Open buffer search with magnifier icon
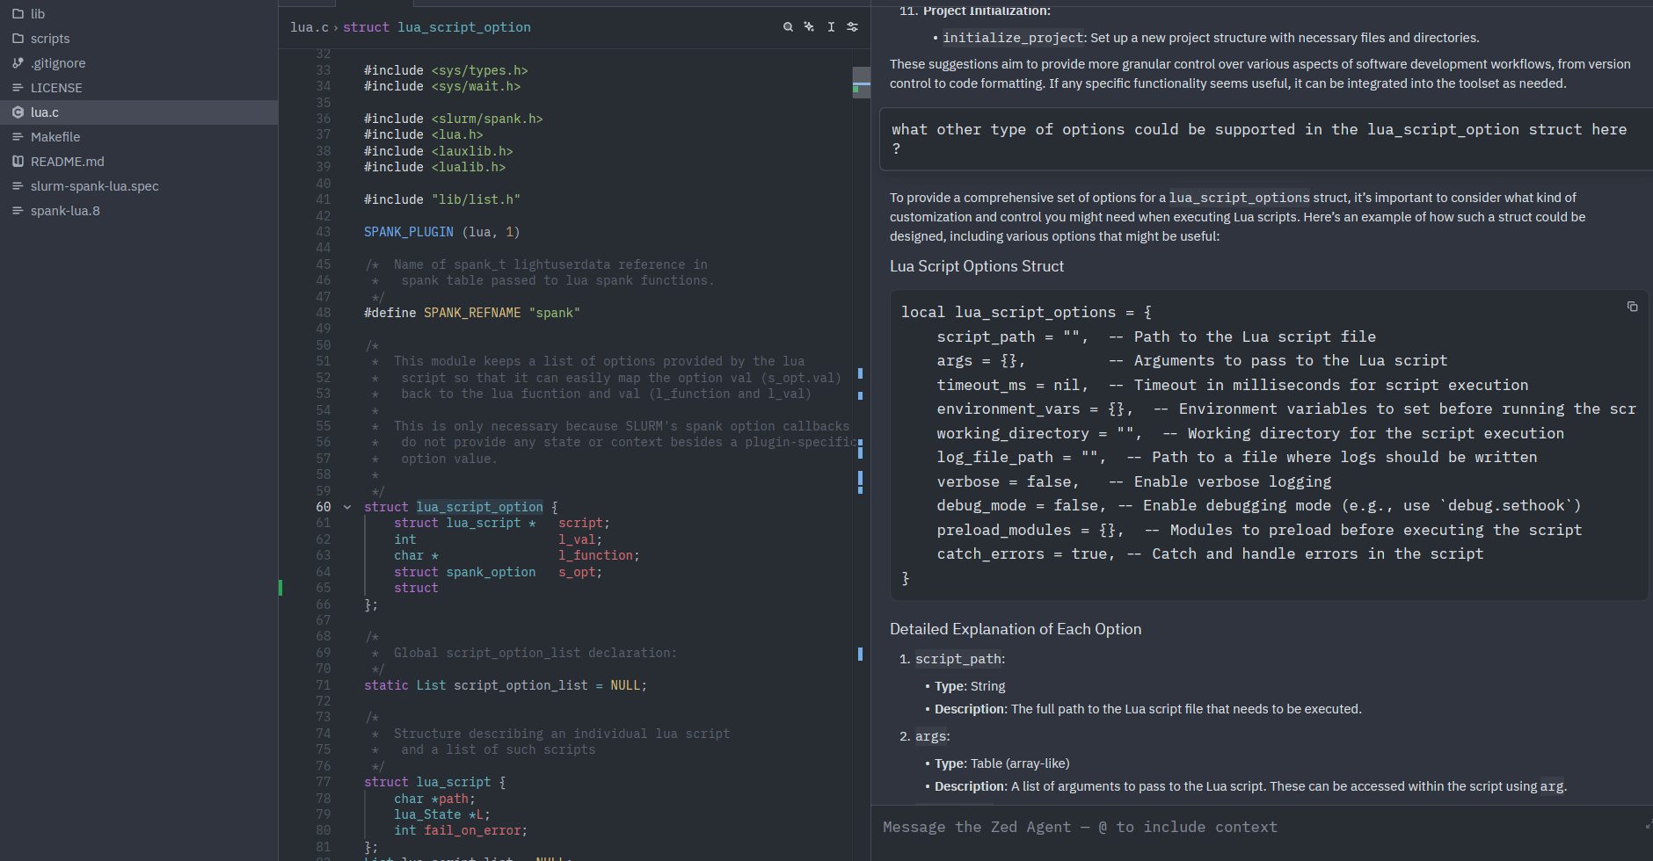Screen dimensions: 1653x861 [788, 27]
